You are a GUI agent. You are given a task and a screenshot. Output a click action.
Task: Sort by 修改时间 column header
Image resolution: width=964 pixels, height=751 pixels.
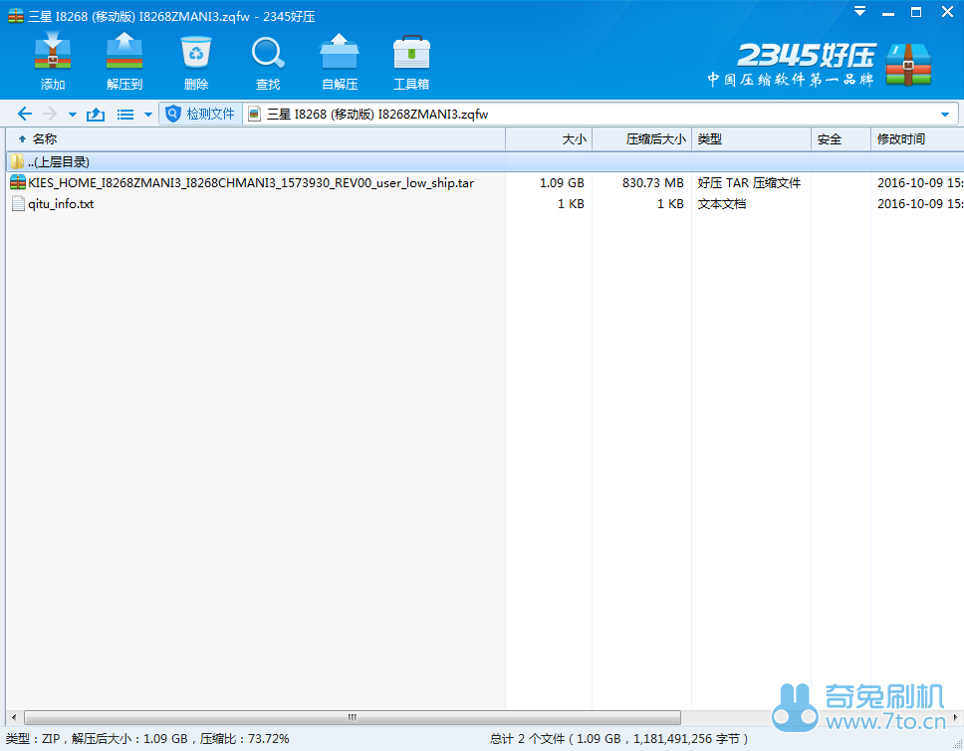click(917, 139)
